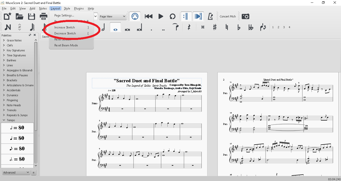This screenshot has width=341, height=181.
Task: Select quarter note equals 80 tempo
Action: point(17,138)
